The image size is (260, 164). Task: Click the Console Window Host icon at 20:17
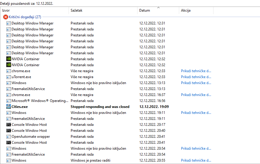click(x=8, y=125)
